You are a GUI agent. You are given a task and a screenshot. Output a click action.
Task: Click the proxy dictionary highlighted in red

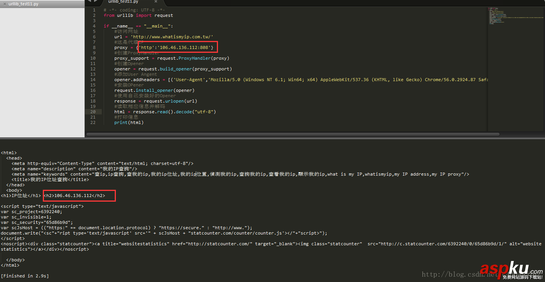(177, 47)
